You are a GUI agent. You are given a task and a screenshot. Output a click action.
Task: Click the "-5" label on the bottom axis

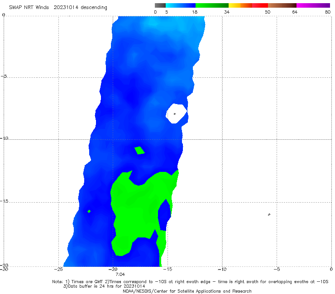277,269
